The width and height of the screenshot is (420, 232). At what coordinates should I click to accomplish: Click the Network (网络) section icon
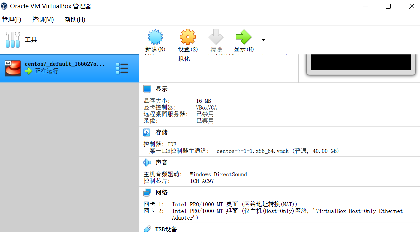pos(147,193)
